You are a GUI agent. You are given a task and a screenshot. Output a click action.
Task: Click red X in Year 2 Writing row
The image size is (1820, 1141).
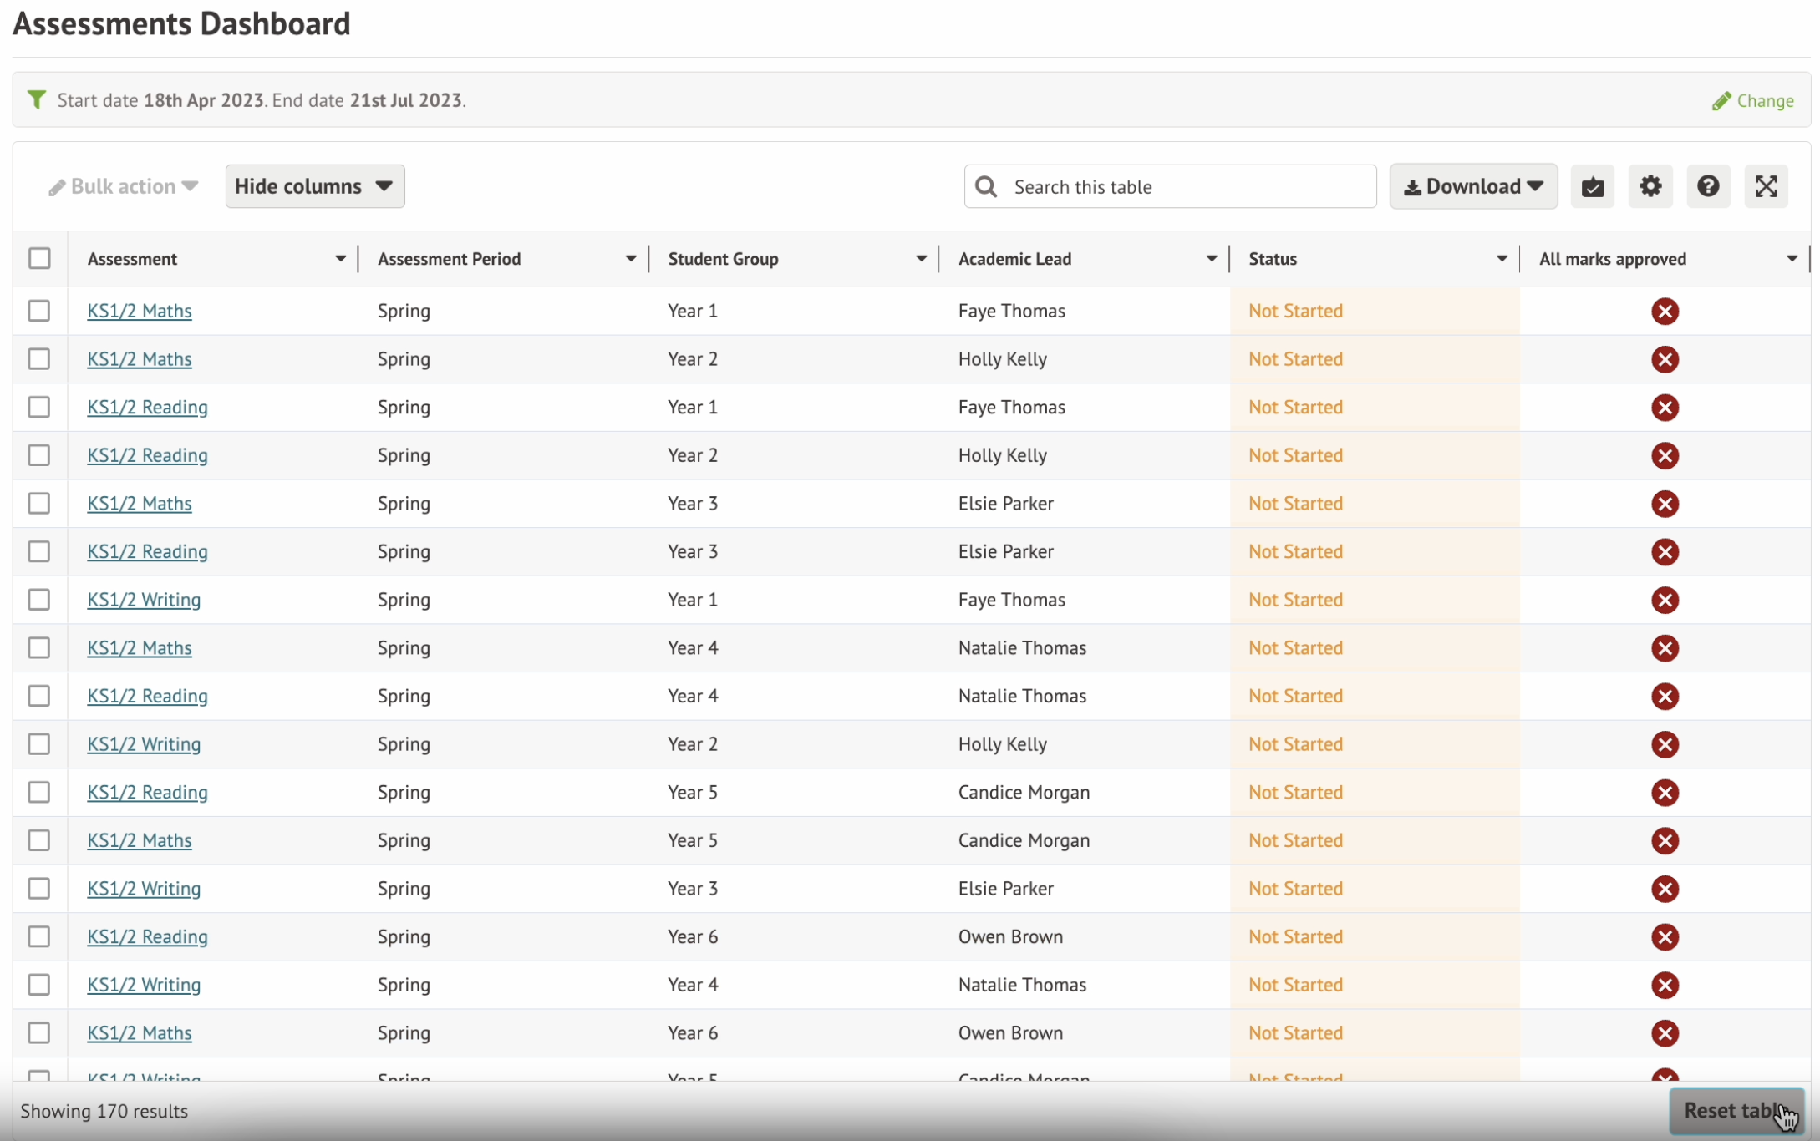pyautogui.click(x=1665, y=744)
